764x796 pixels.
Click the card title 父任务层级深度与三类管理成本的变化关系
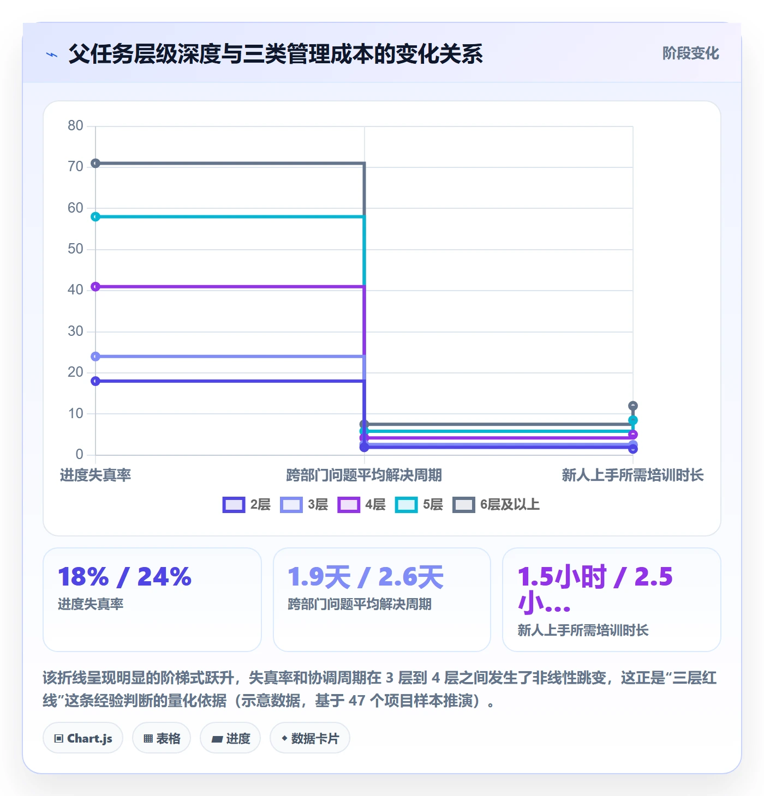click(276, 54)
